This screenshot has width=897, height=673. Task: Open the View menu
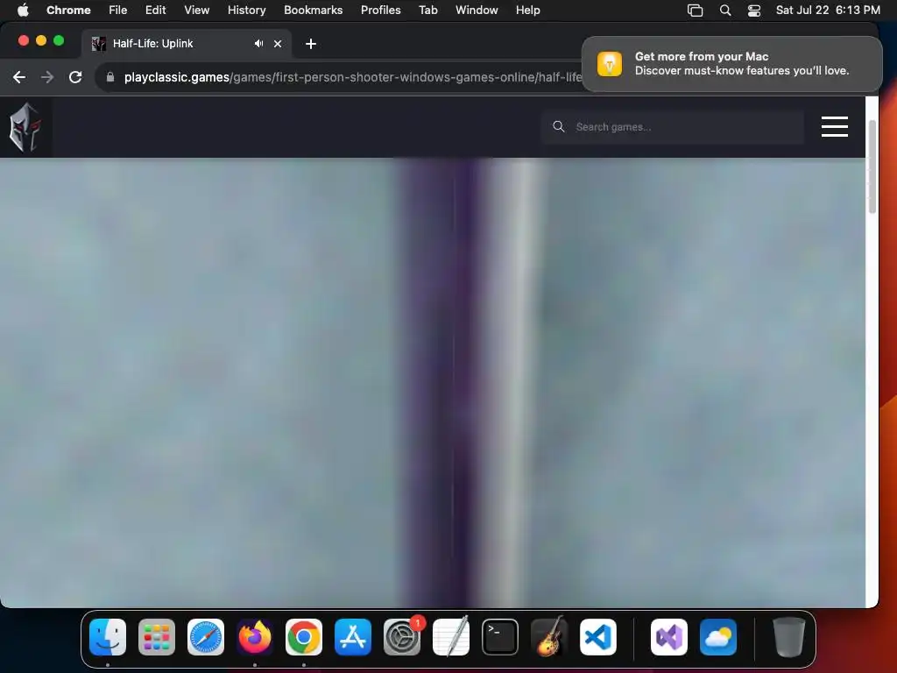196,10
